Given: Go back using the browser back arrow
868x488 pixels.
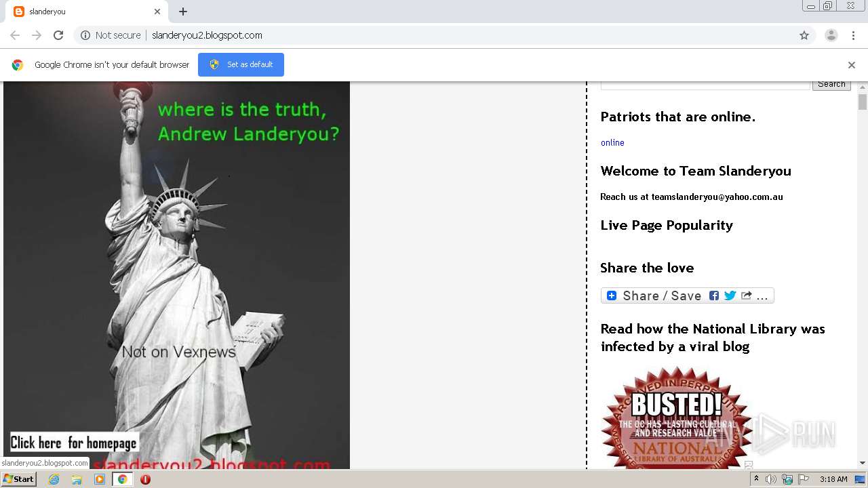Looking at the screenshot, I should point(15,35).
